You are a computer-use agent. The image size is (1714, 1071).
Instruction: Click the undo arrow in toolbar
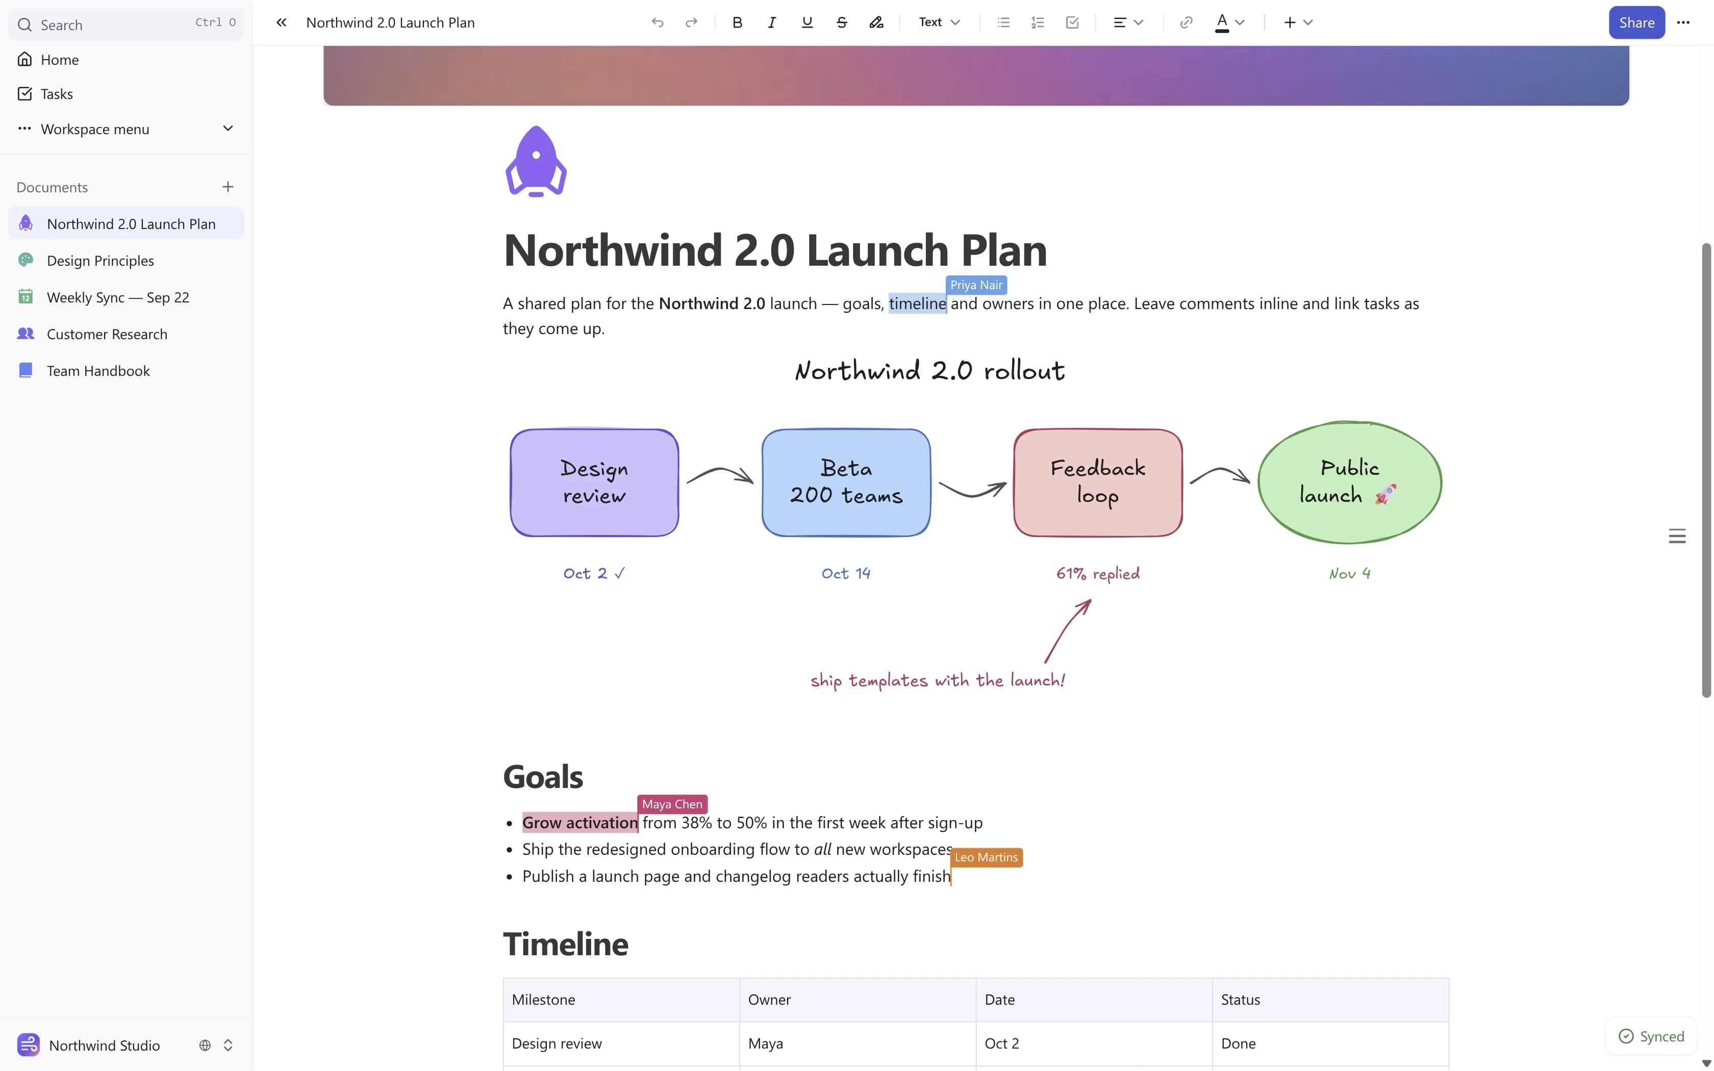(657, 22)
